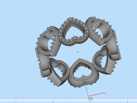Click the red X axis of the coordinate gizmo

pyautogui.click(x=96, y=94)
